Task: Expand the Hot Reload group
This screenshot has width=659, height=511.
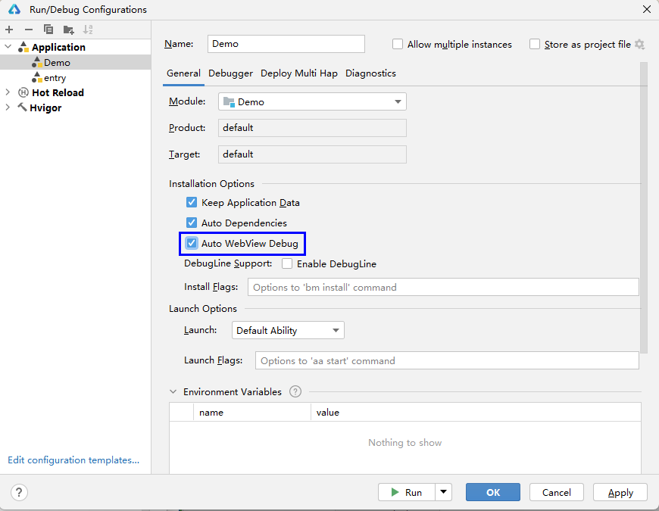Action: [x=8, y=92]
